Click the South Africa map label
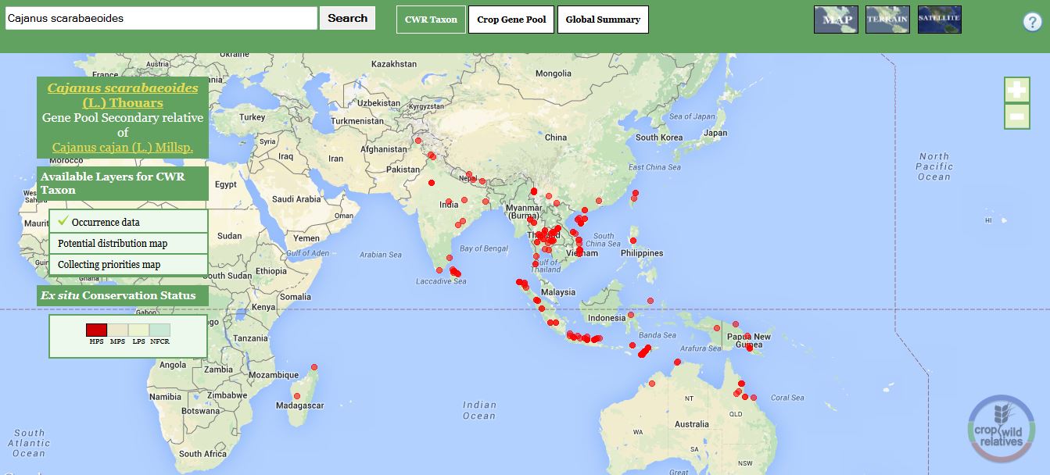This screenshot has width=1050, height=475. tap(202, 454)
